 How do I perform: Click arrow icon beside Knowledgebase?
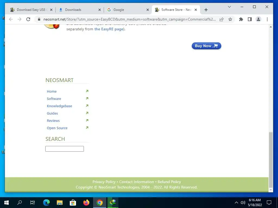pos(87,106)
